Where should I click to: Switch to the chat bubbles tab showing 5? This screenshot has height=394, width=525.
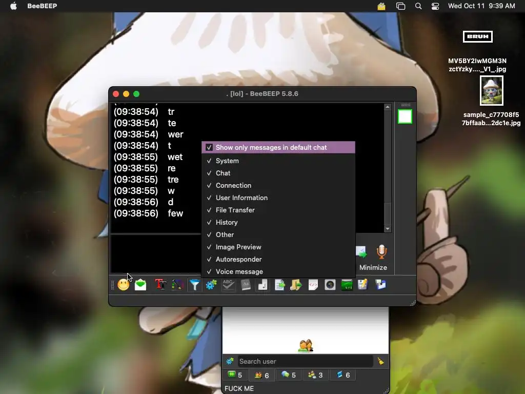tap(289, 375)
